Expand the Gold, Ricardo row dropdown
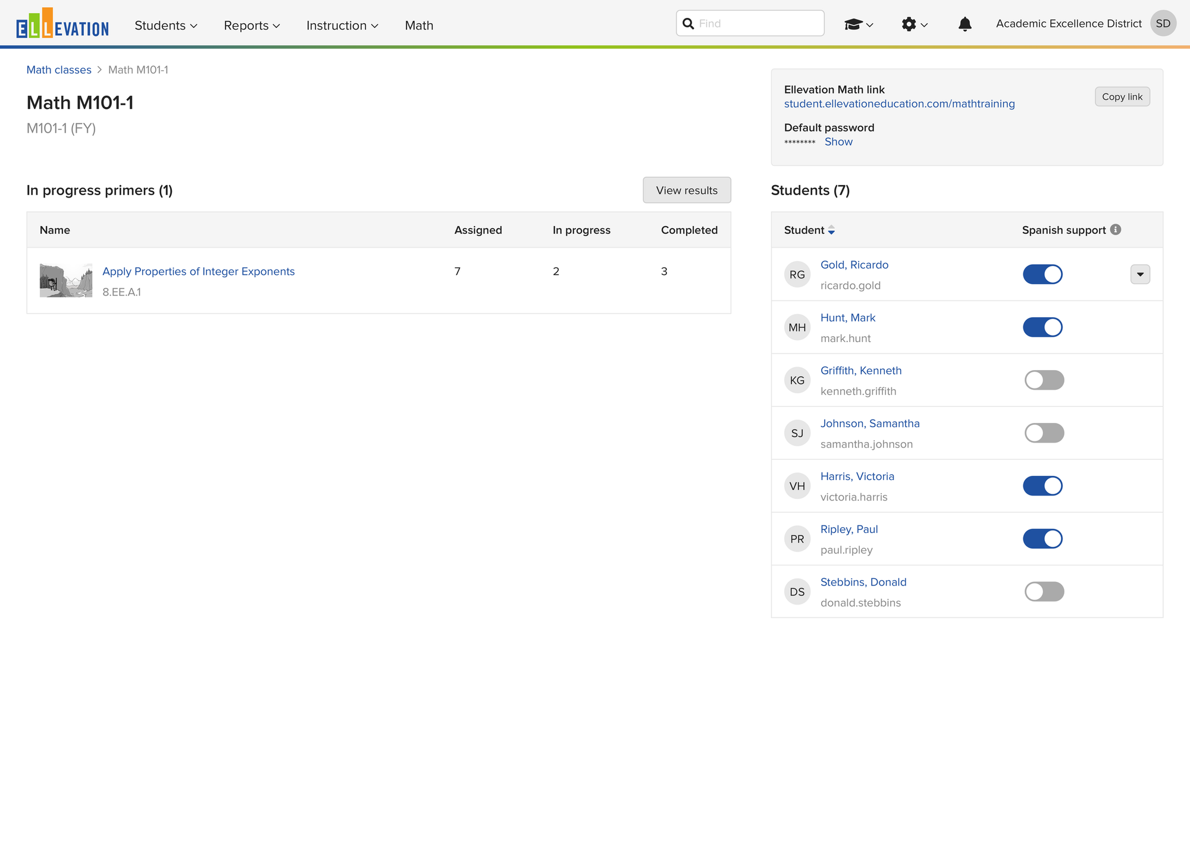 tap(1139, 274)
